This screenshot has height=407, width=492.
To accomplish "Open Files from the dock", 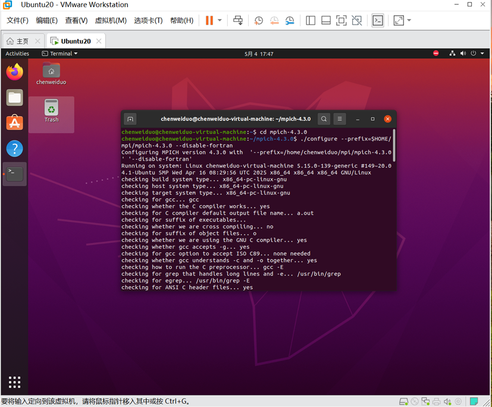I will pyautogui.click(x=14, y=97).
